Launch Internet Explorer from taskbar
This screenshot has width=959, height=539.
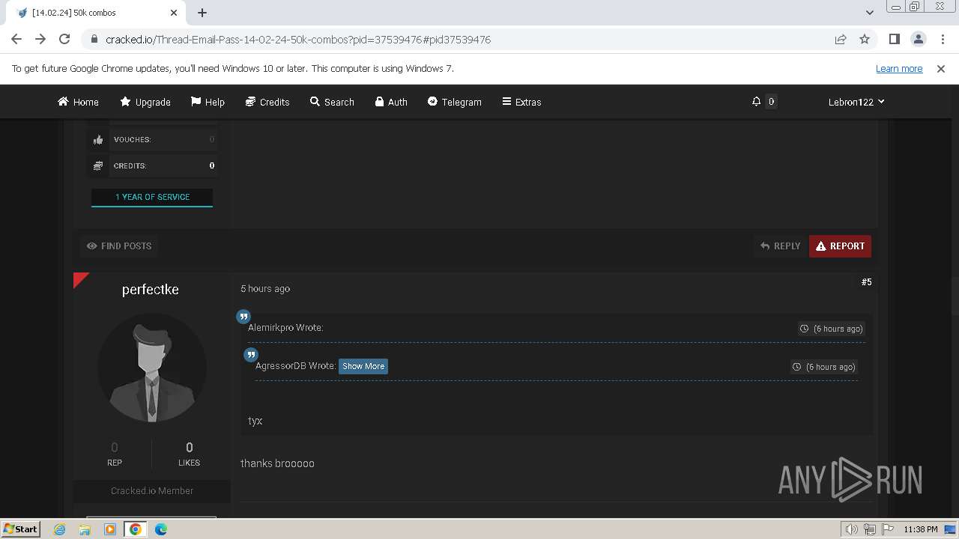60,529
